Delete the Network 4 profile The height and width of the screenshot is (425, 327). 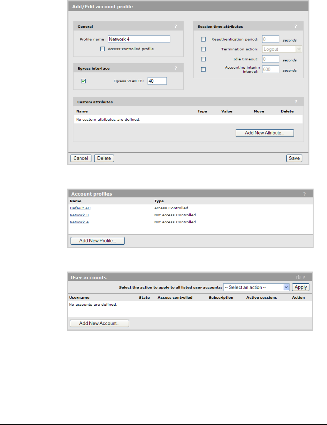(x=104, y=158)
